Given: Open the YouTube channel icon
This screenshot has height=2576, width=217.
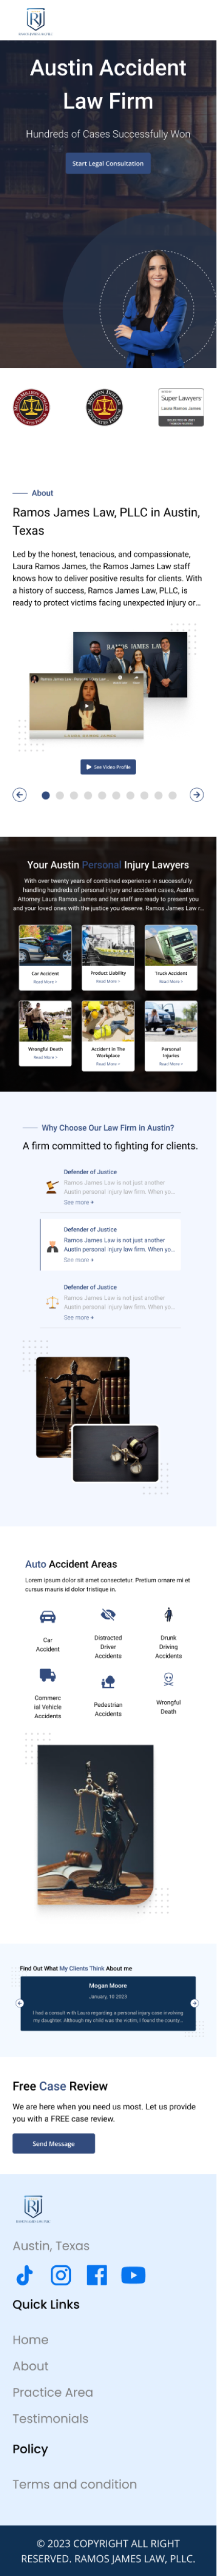Looking at the screenshot, I should coord(133,2275).
